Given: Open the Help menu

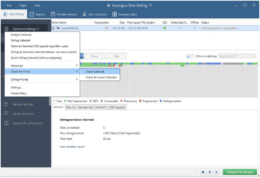Looking at the screenshot, I should (x=37, y=5).
